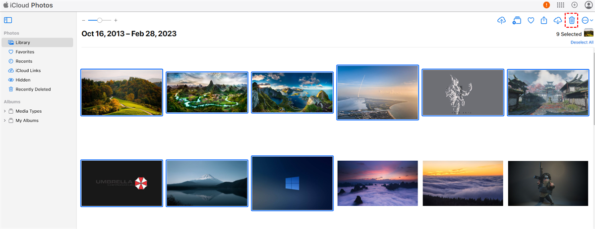The width and height of the screenshot is (595, 229).
Task: Click the '9 Selected' count label
Action: (x=569, y=35)
